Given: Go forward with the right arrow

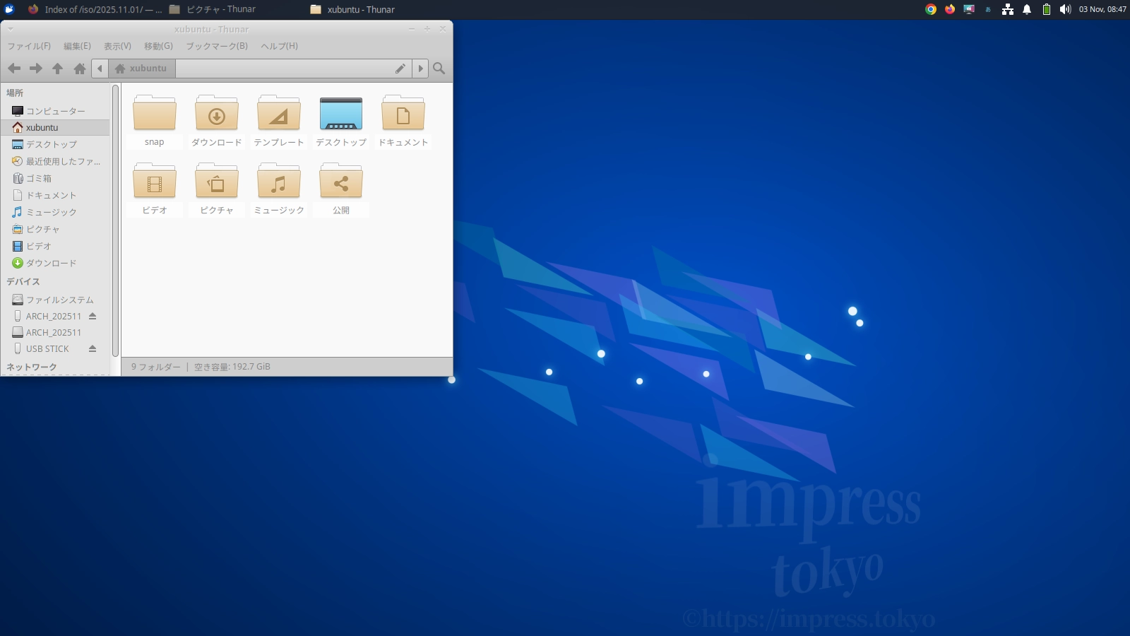Looking at the screenshot, I should click(x=36, y=69).
